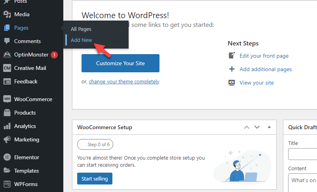Screen dimensions: 317x192
Task: Click the Pages icon in sidebar
Action: pyautogui.click(x=7, y=28)
